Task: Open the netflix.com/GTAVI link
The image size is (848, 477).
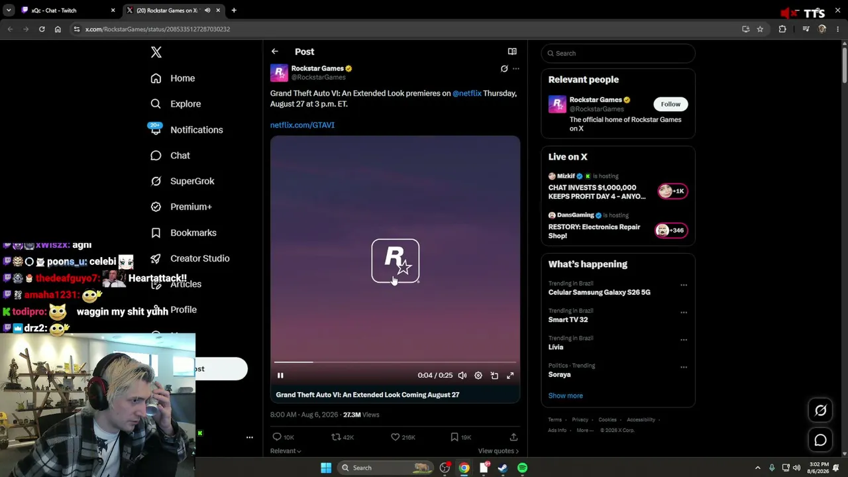Action: tap(302, 125)
